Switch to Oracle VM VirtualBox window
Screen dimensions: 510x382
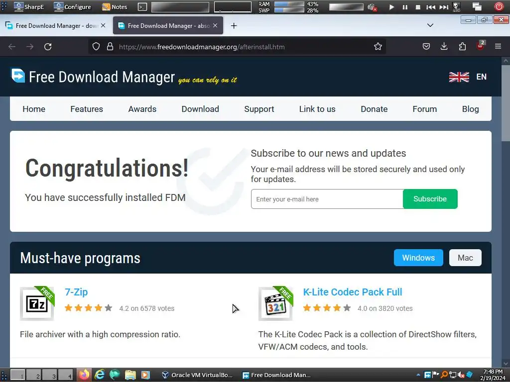coord(197,375)
